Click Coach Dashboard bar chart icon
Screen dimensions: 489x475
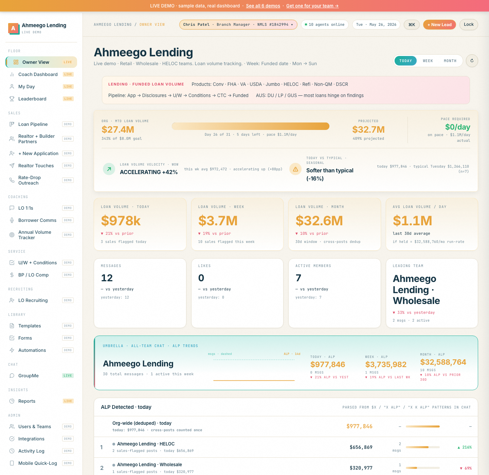pyautogui.click(x=12, y=74)
